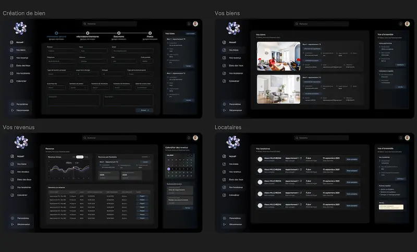The height and width of the screenshot is (252, 417).
Task: Go to the Documents step
Action: tap(119, 35)
